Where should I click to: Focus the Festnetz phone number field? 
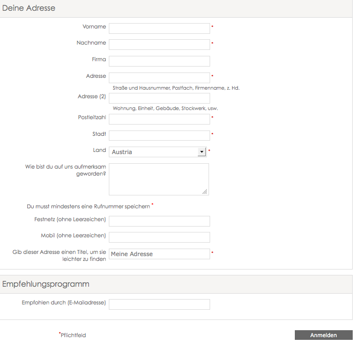159,221
